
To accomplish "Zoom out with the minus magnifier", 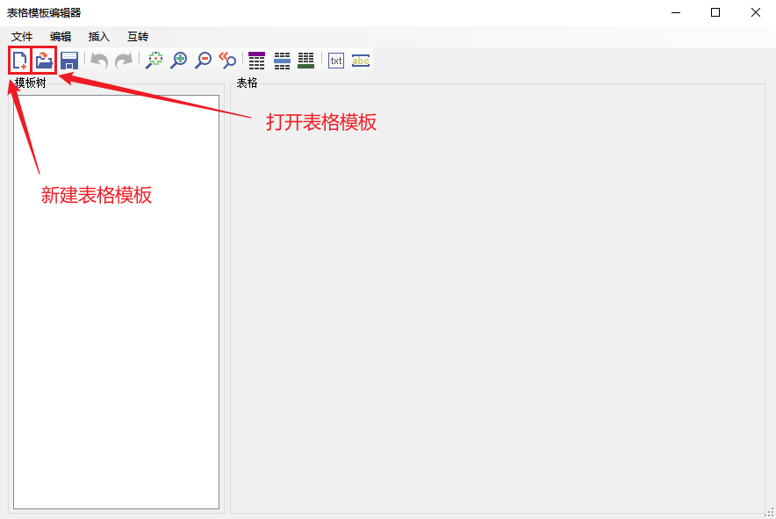I will click(203, 61).
